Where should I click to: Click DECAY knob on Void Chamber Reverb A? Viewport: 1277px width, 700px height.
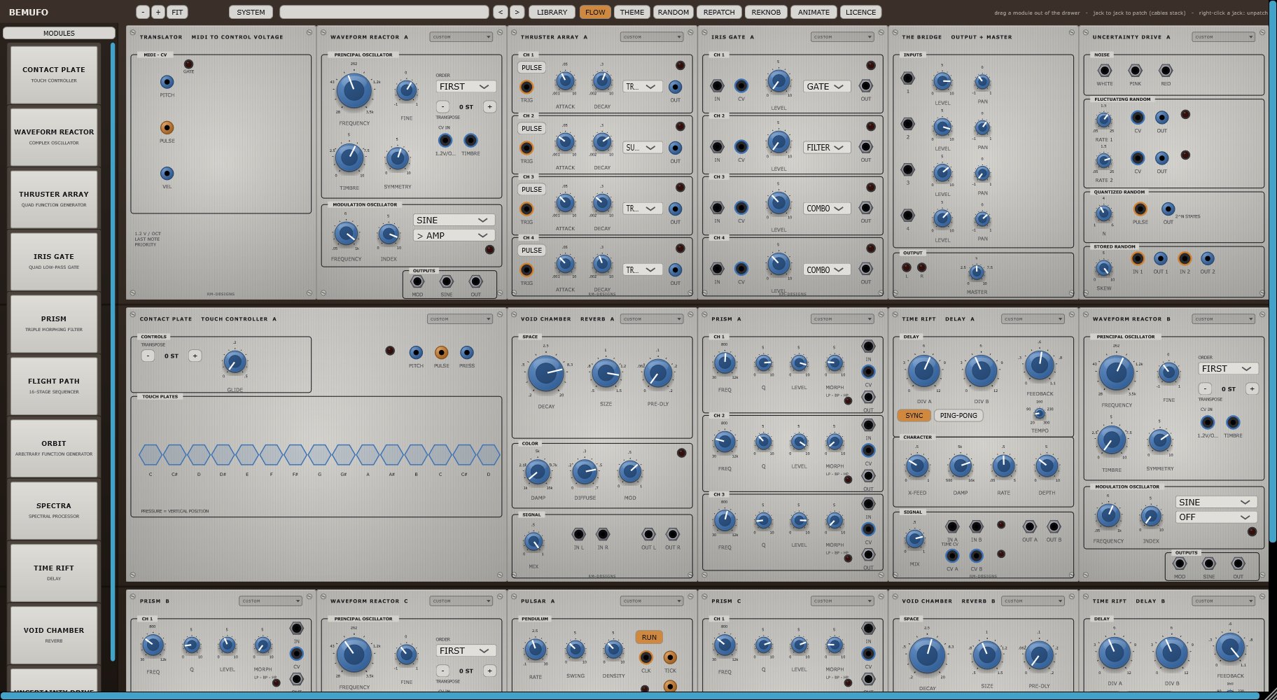click(x=545, y=373)
